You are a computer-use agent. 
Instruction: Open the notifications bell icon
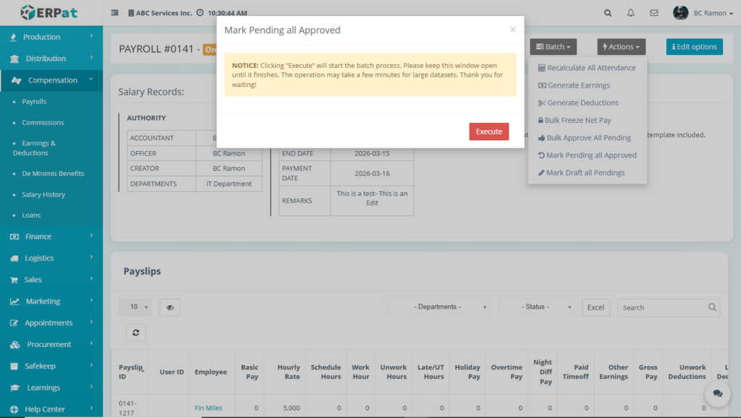[x=631, y=13]
